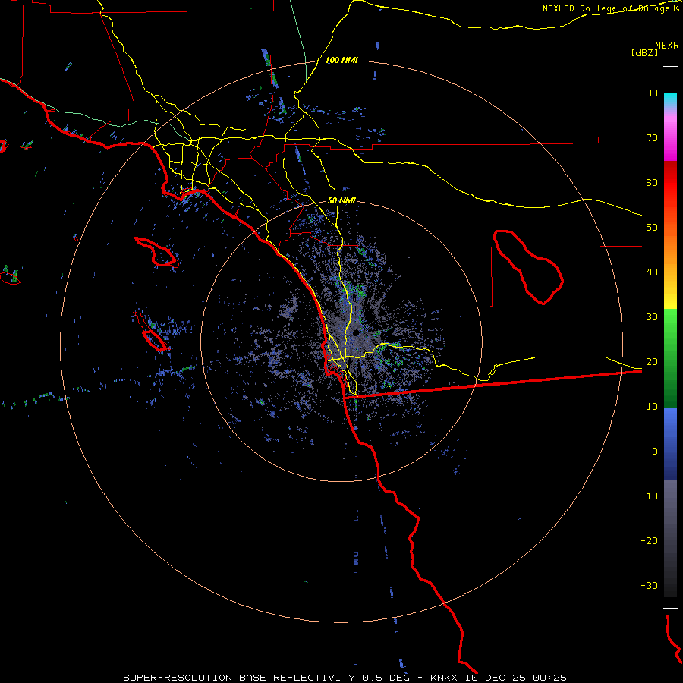Click the 40 tick label on the dBZ scale
683x683 pixels.
pyautogui.click(x=652, y=272)
